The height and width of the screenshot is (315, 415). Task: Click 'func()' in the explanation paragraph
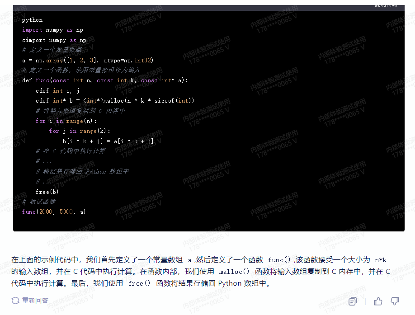pos(279,260)
